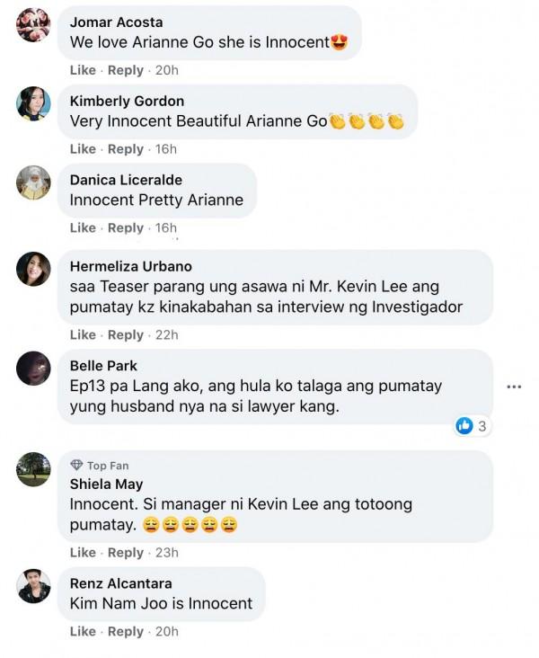Open Hermeliza Urbano's profile photo
The height and width of the screenshot is (658, 539).
33,269
